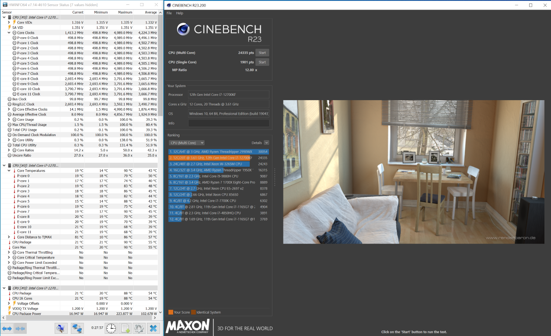
Task: Select ranking entry Core i7-7700K
Action: (219, 201)
